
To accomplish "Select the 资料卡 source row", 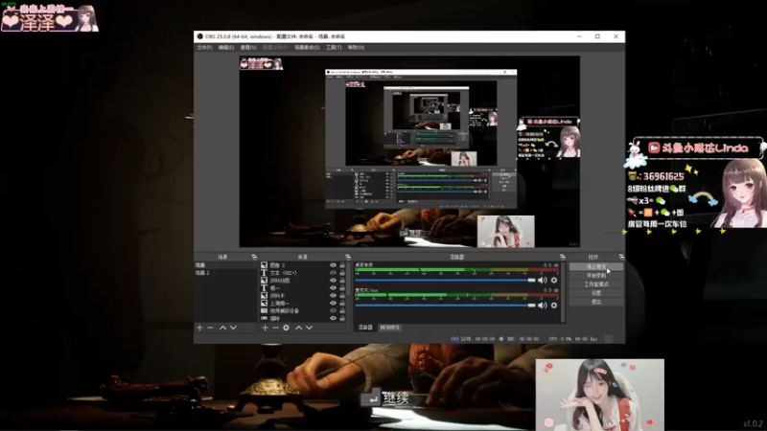I will pyautogui.click(x=303, y=296).
